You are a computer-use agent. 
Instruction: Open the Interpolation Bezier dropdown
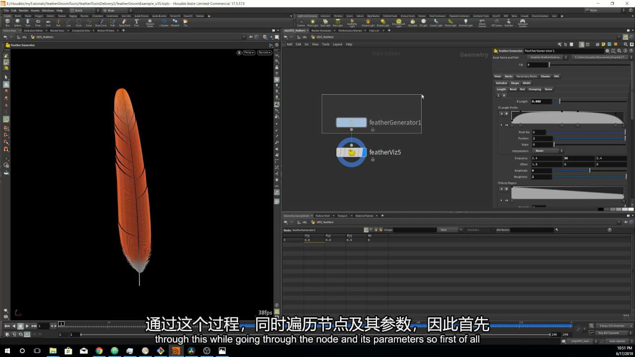pos(547,151)
